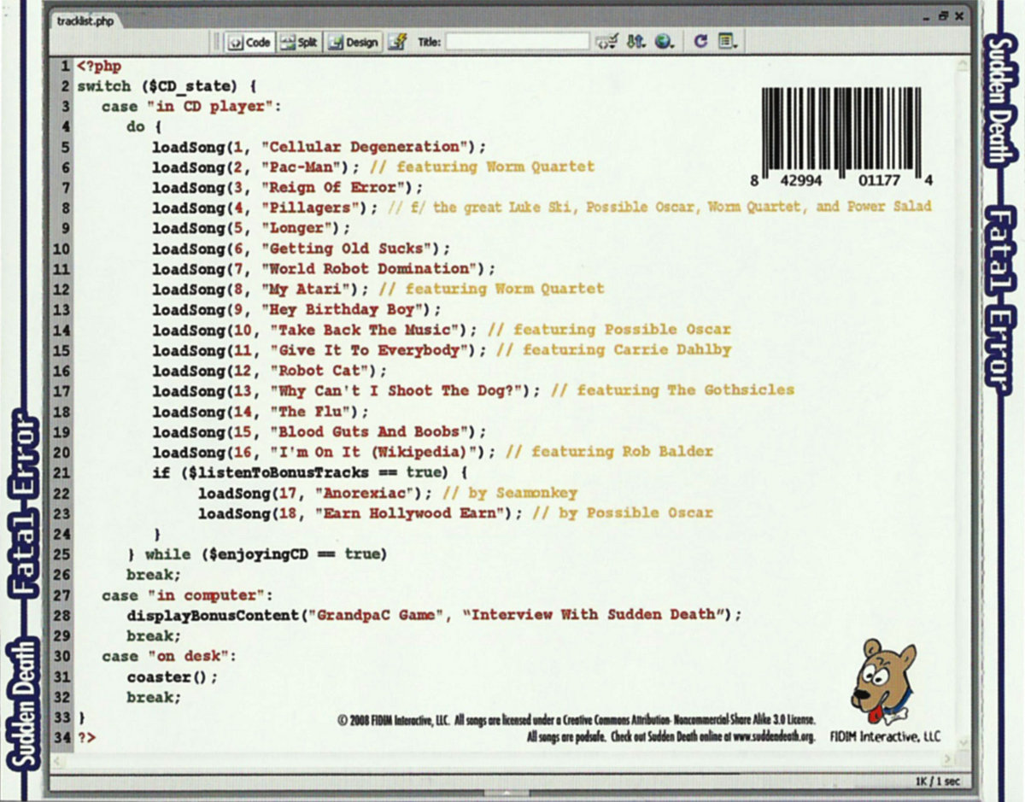Open the File Management arrows icon
Screen dimensions: 1025x802
pos(635,42)
